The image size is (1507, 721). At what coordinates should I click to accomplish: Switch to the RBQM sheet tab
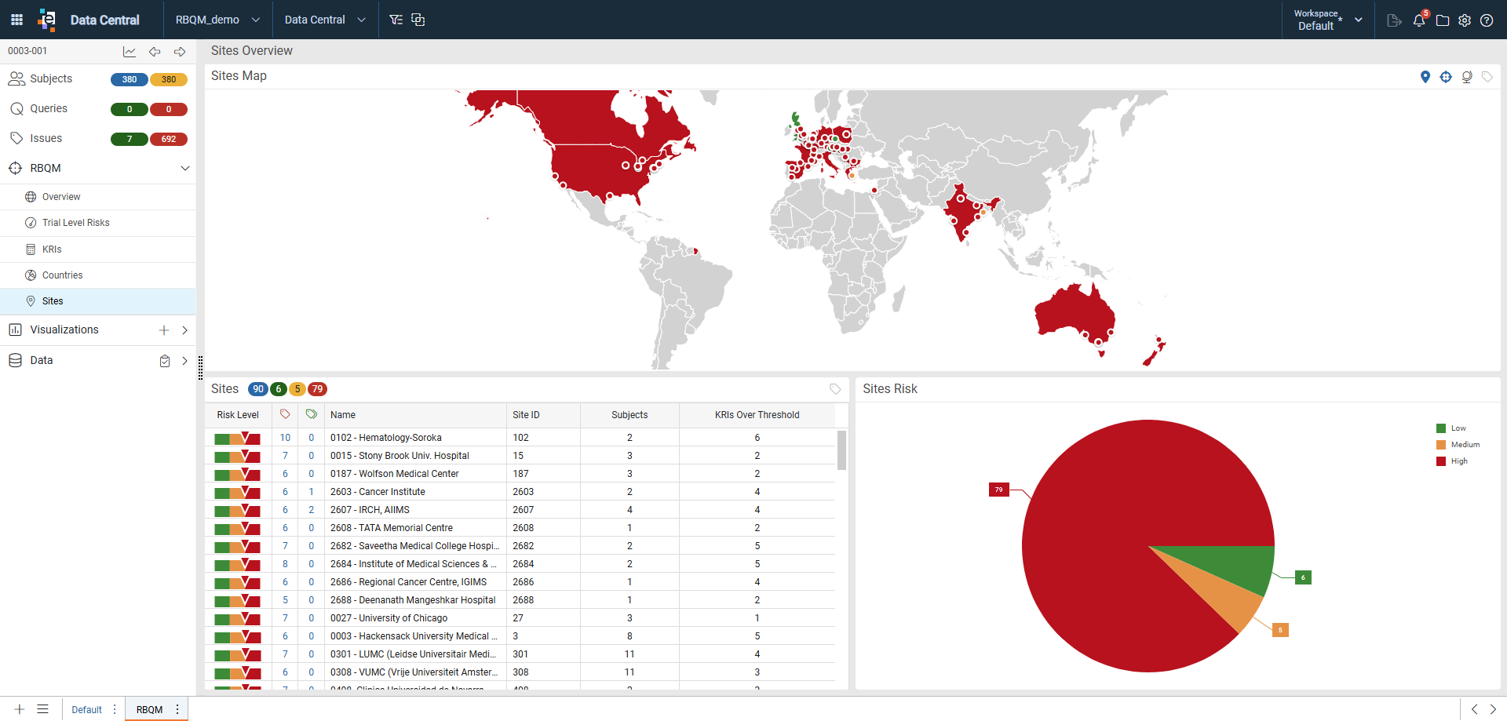coord(149,709)
